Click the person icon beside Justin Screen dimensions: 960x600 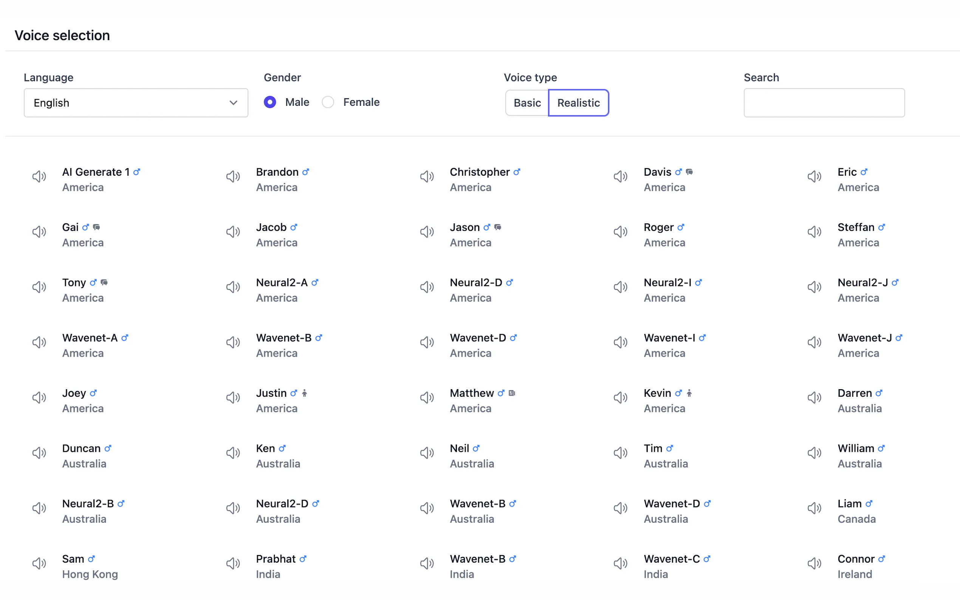click(304, 393)
